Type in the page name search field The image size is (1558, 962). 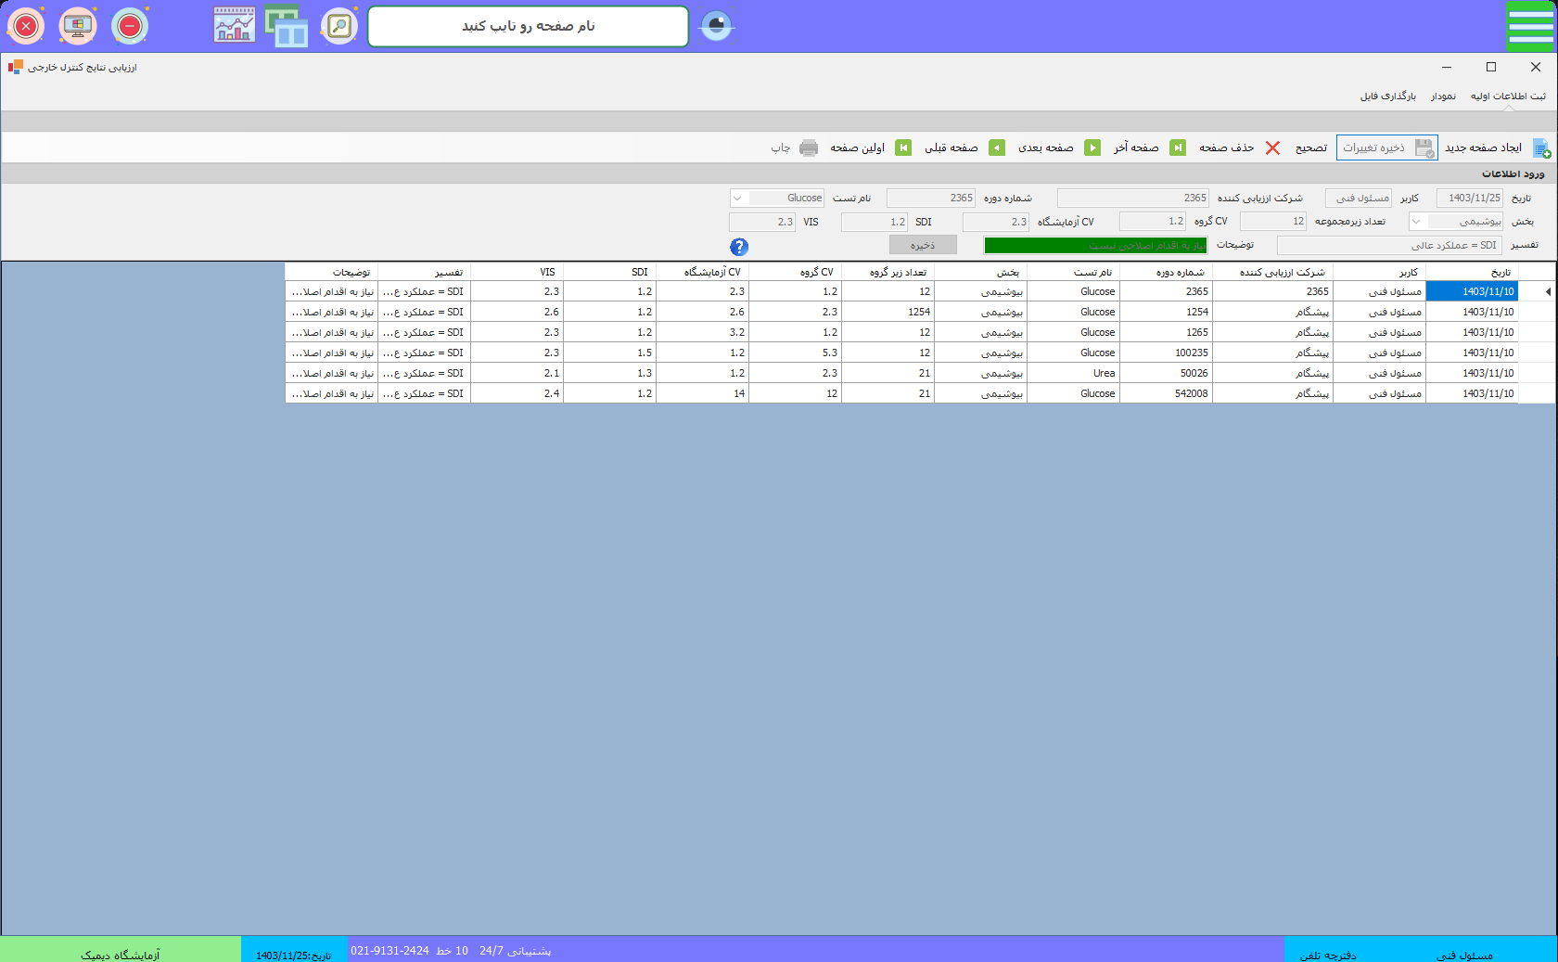coord(528,26)
